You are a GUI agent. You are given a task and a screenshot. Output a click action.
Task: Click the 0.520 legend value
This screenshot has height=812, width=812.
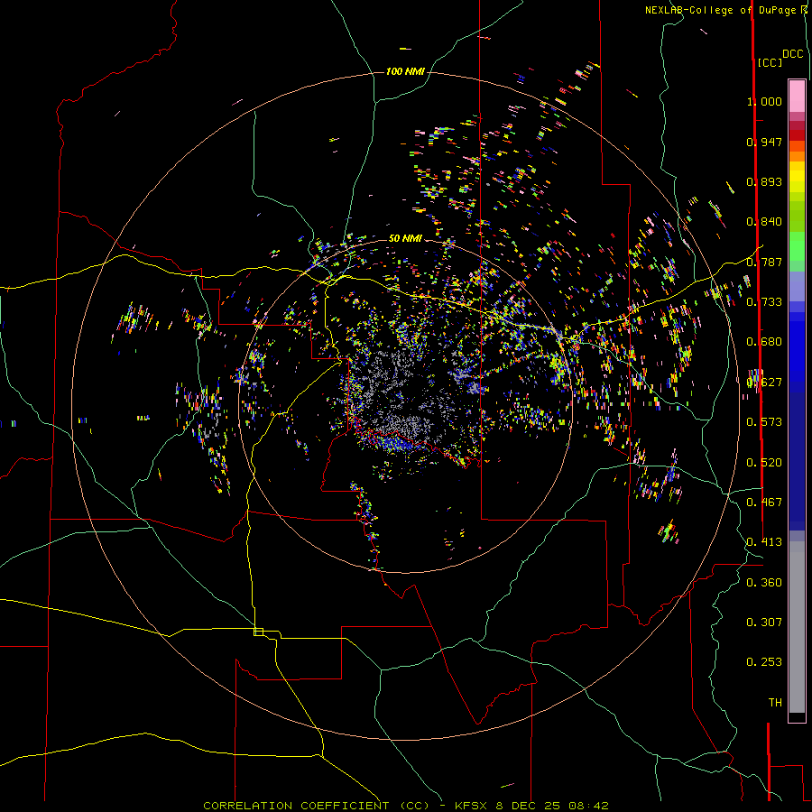click(764, 463)
